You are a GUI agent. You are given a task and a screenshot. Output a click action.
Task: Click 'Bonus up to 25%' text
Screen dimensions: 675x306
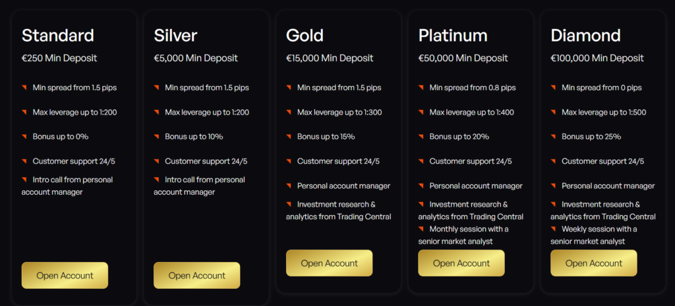591,137
